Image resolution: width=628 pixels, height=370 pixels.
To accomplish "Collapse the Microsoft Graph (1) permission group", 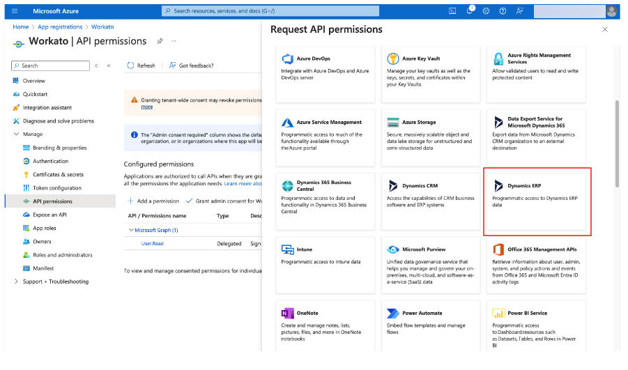I will pos(130,230).
